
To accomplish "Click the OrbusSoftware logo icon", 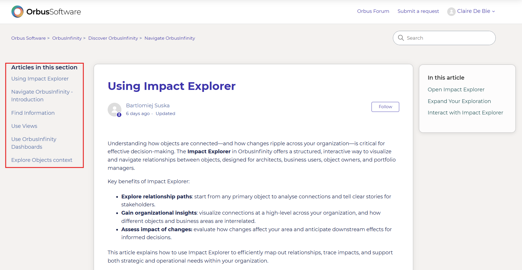I will (x=17, y=12).
